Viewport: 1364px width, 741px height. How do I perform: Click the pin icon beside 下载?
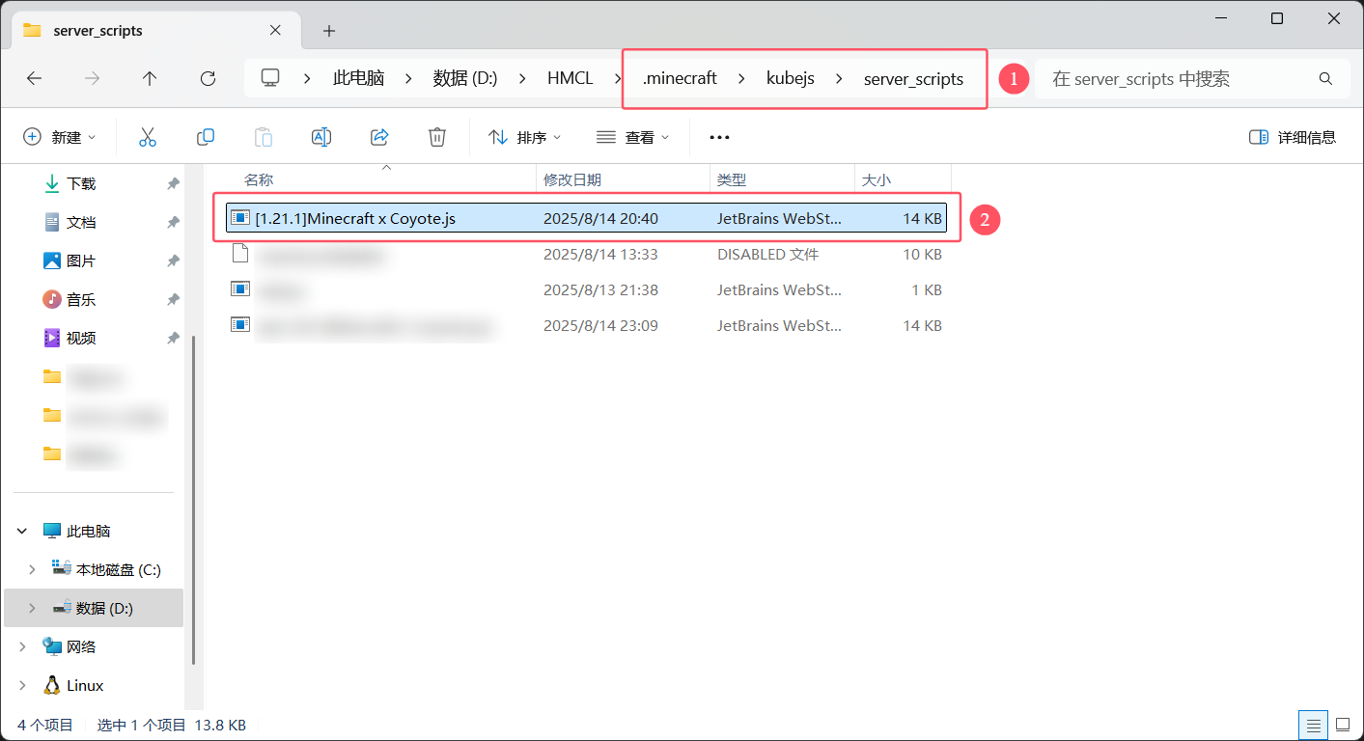click(173, 183)
